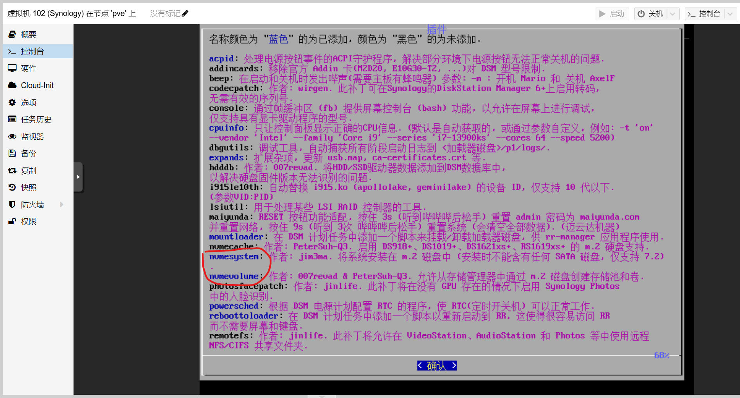740x398 pixels.
Task: Click the Cloud-Init cloud icon
Action: (x=12, y=85)
